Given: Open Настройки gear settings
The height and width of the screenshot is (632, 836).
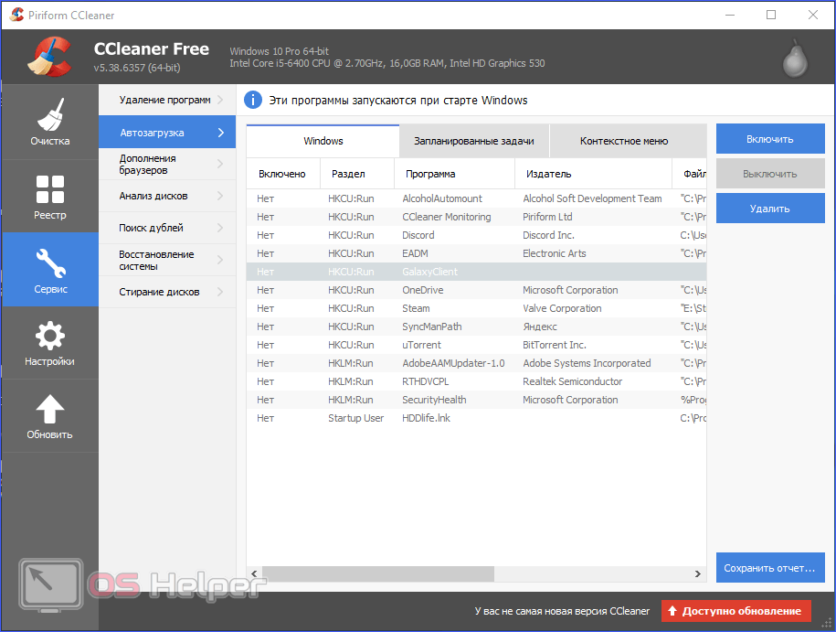Looking at the screenshot, I should pos(50,343).
